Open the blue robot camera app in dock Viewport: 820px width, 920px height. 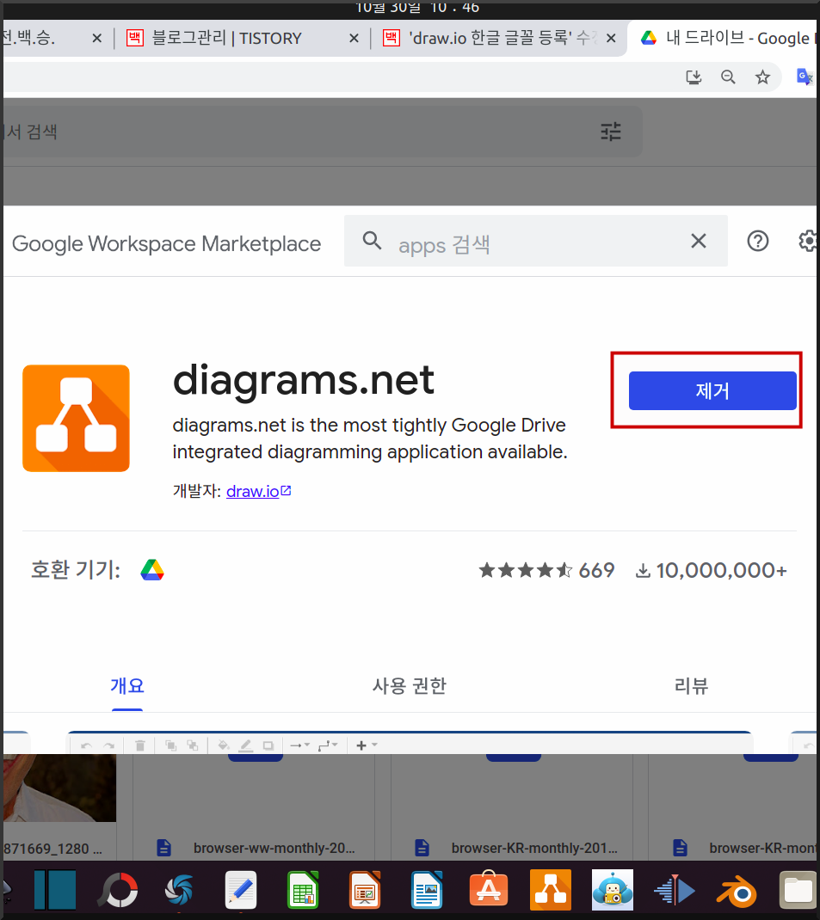(x=613, y=890)
